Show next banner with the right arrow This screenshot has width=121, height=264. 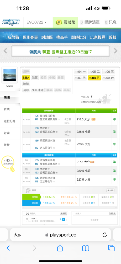pyautogui.click(x=116, y=51)
